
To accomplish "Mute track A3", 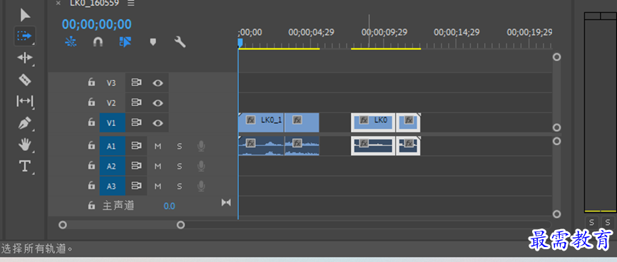I will coord(158,186).
